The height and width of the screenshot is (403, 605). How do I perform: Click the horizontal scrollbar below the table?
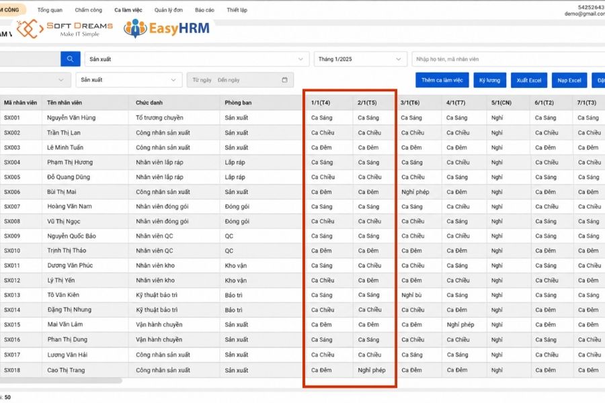[x=61, y=381]
